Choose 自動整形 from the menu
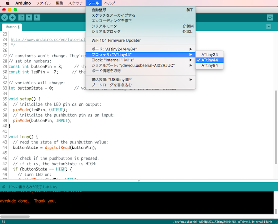Screen dimensions: 278x224 point(141,10)
